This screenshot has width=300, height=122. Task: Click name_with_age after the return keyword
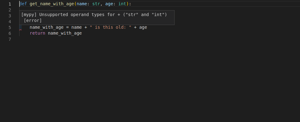pyautogui.click(x=65, y=33)
